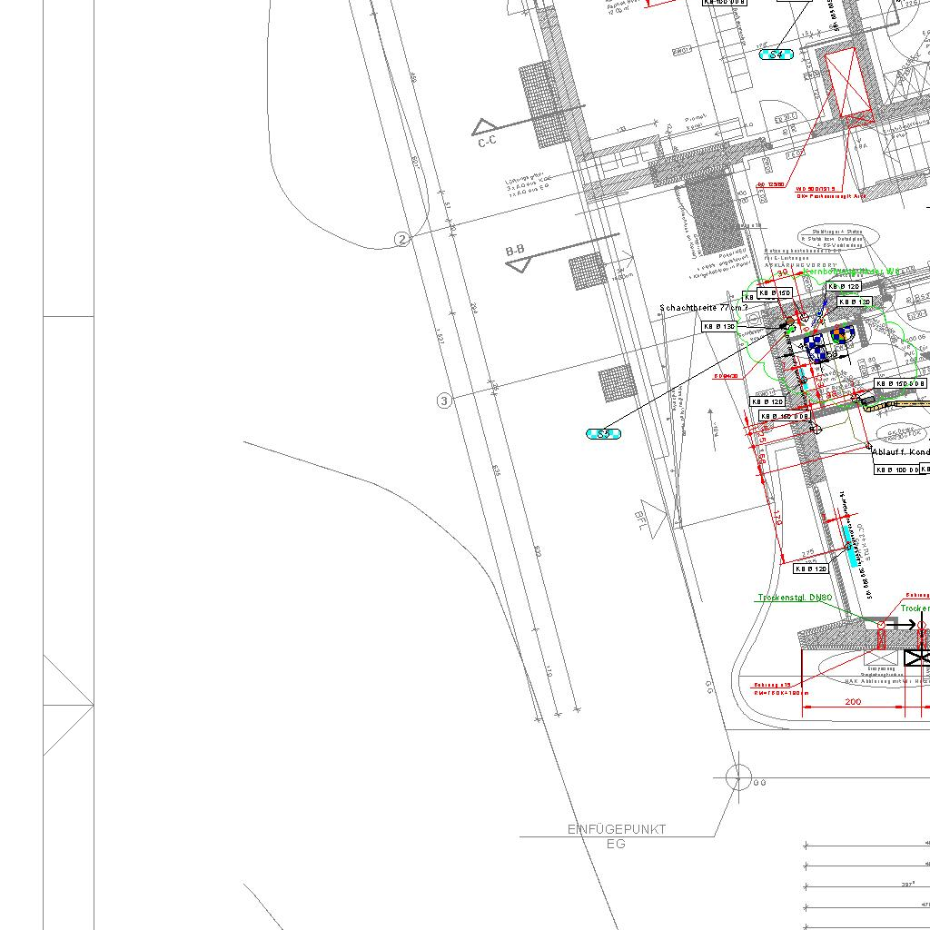Screen dimensions: 930x930
Task: Select grid axis bubble number 3
Action: [444, 401]
